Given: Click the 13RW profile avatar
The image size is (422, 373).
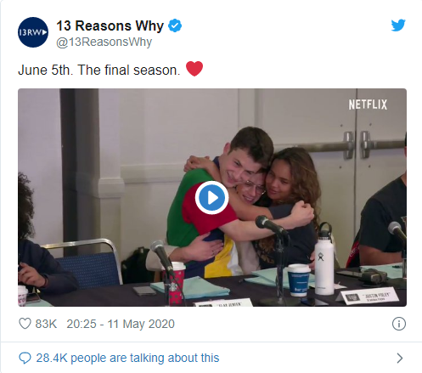Looking at the screenshot, I should click(33, 32).
